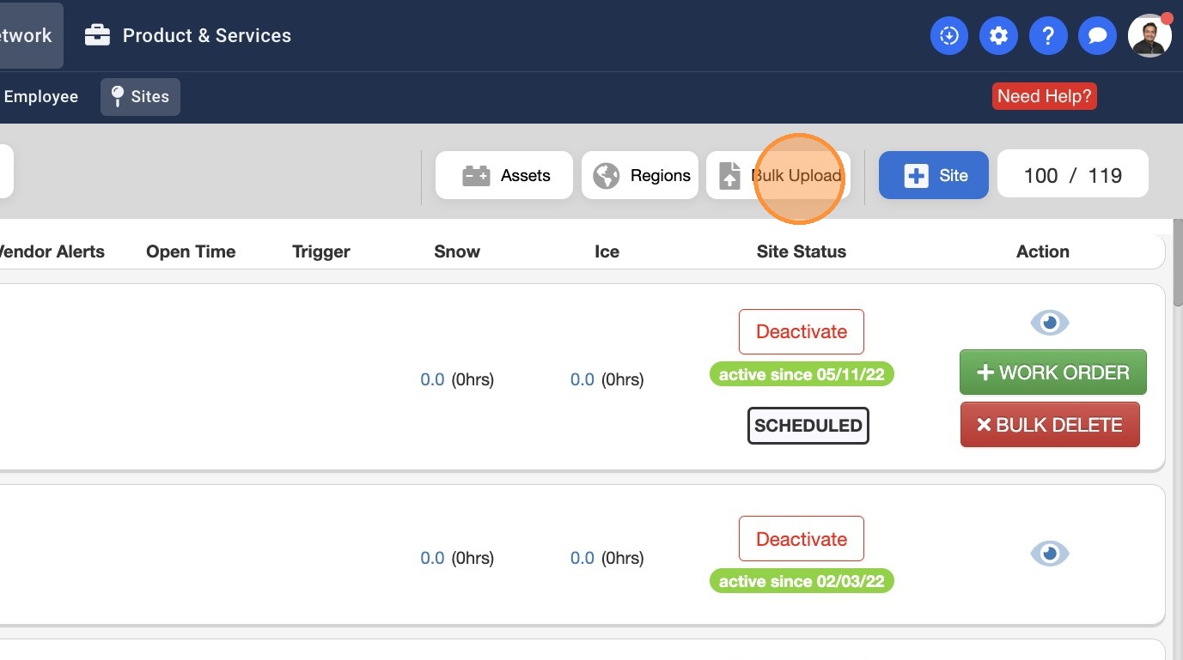Viewport: 1183px width, 660px height.
Task: Click the 100 / 119 site counter
Action: (1072, 176)
